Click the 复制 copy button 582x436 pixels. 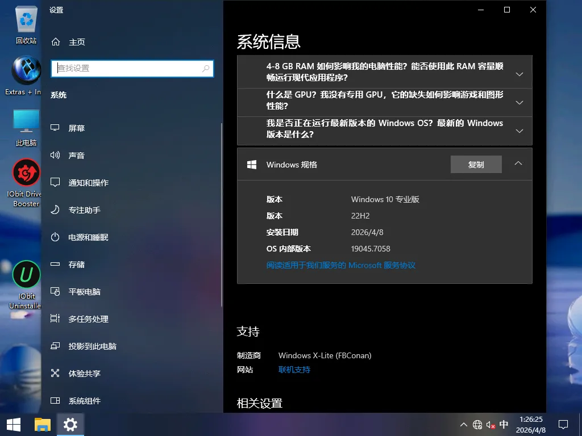476,164
